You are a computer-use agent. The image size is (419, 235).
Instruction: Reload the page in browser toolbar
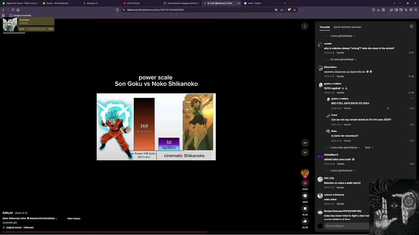tap(13, 10)
